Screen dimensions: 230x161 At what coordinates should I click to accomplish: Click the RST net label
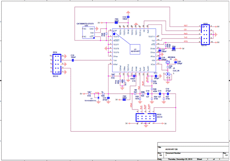pyautogui.click(x=185, y=26)
